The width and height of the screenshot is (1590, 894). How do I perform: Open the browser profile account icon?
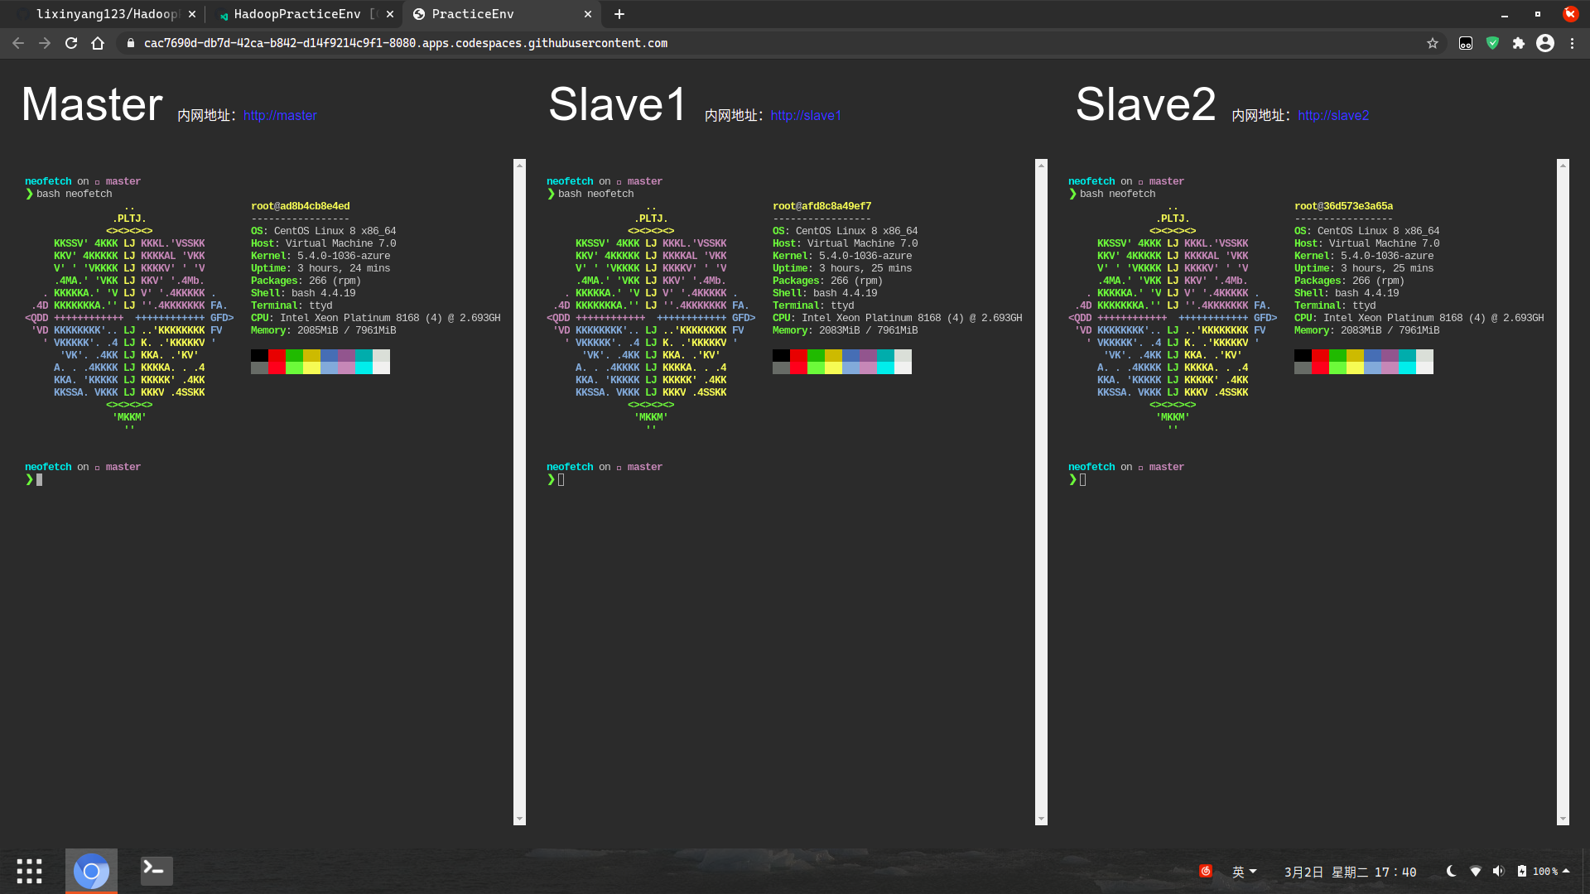[1545, 43]
